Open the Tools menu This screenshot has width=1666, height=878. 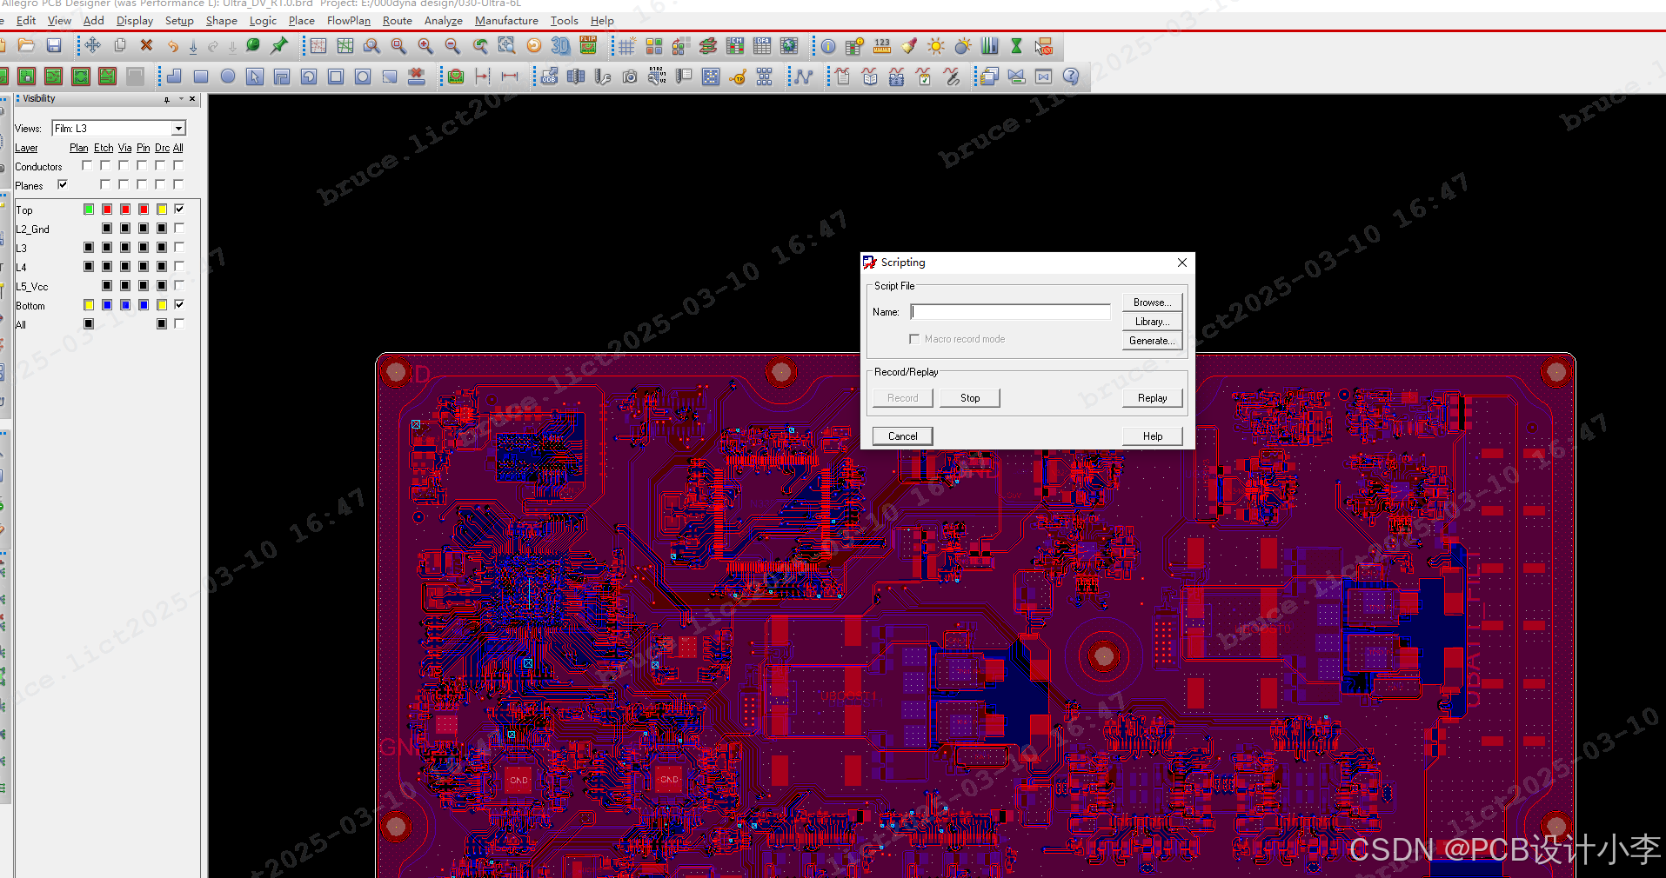coord(564,20)
